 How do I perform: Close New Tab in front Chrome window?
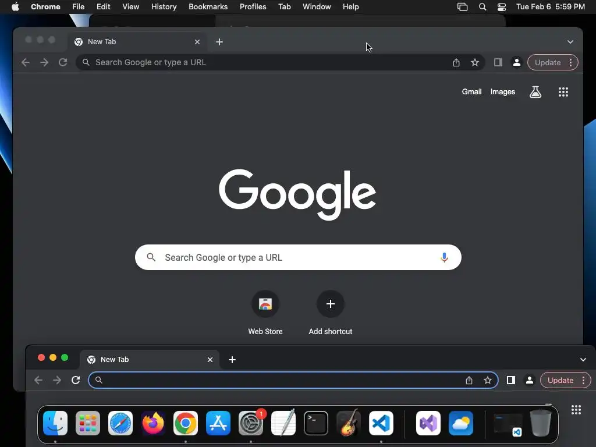(210, 360)
